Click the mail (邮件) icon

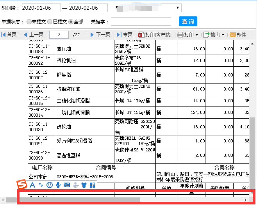click(x=233, y=35)
